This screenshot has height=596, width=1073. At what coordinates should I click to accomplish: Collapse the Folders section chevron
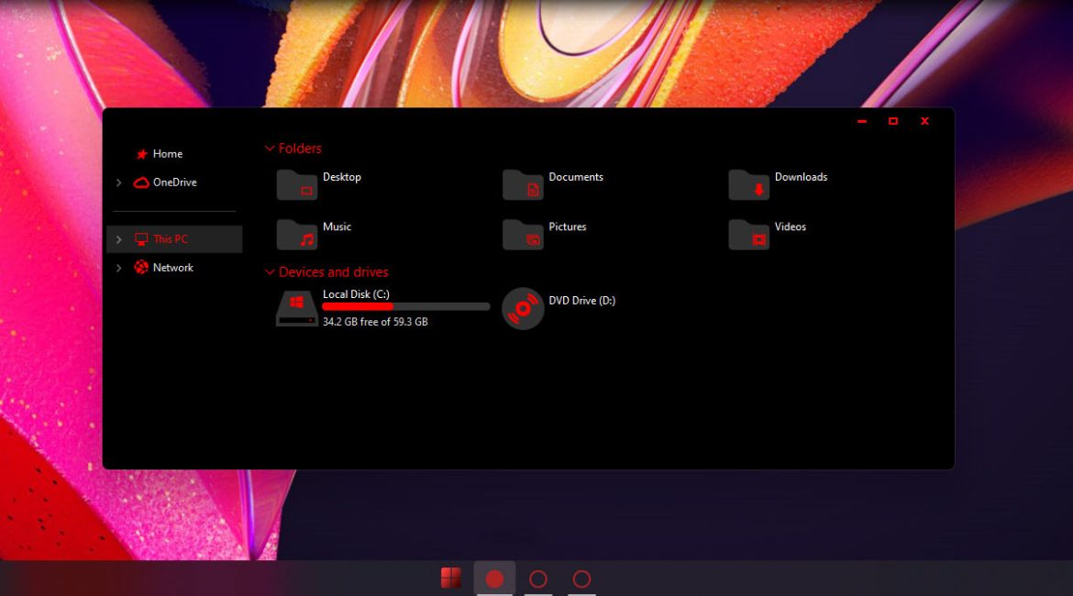[270, 149]
